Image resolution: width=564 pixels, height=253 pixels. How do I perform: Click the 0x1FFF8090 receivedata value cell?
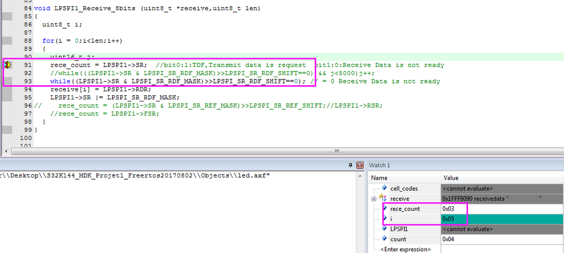coord(502,198)
